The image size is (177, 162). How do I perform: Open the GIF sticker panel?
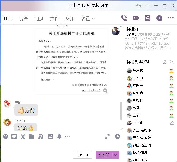14,136
